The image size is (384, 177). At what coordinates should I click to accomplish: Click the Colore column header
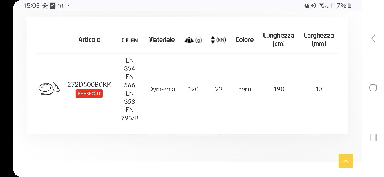coord(244,40)
